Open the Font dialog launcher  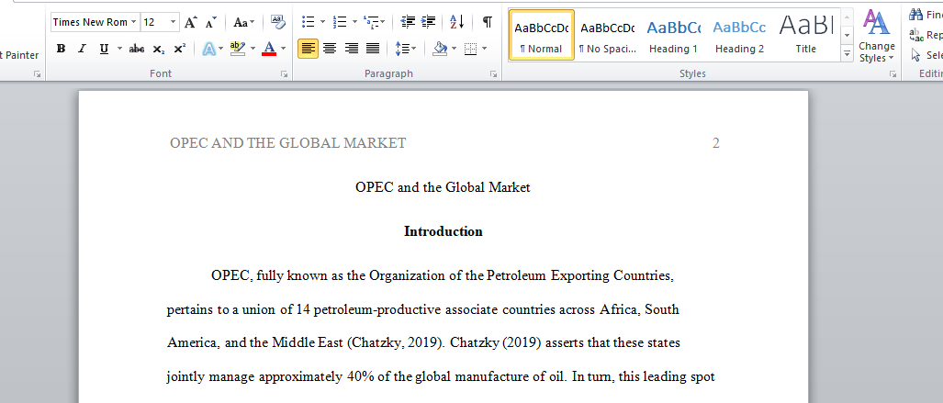284,74
